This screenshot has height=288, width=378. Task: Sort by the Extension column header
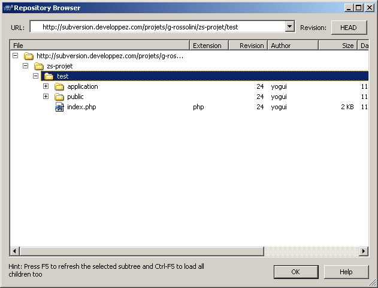click(x=207, y=46)
